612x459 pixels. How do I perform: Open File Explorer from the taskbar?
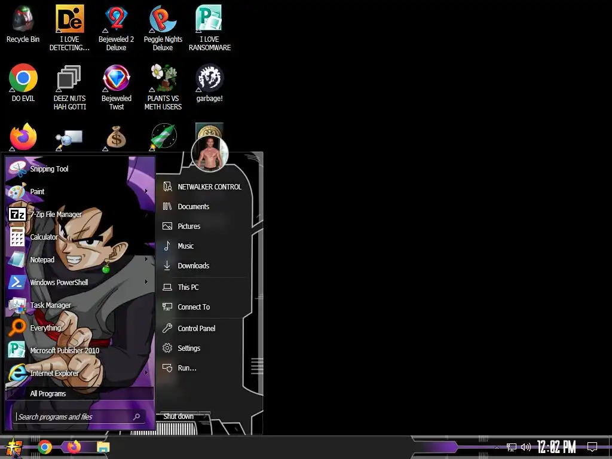pyautogui.click(x=103, y=447)
